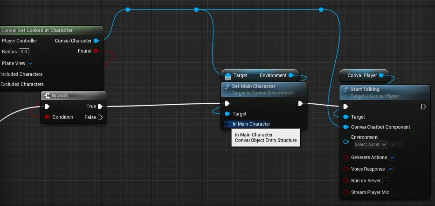Enable the Stream Player Mic checkbox

(394, 192)
